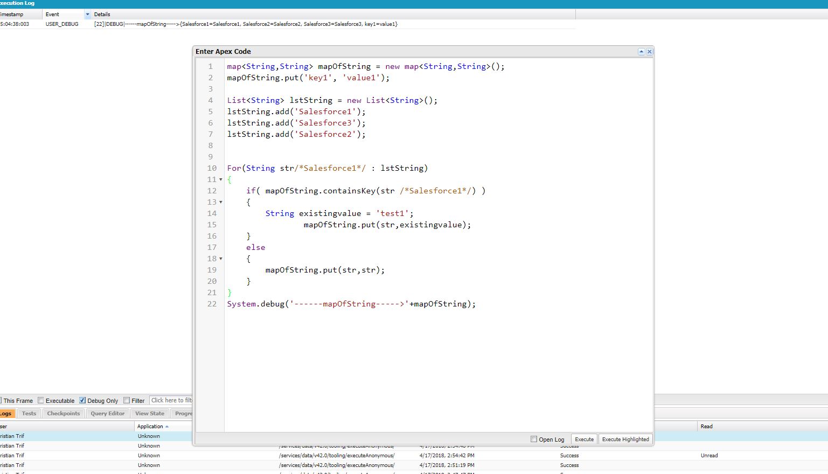Select the View State tab
The image size is (828, 474).
pyautogui.click(x=150, y=414)
